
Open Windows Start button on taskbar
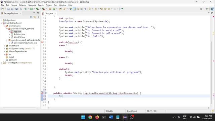pos(83,117)
